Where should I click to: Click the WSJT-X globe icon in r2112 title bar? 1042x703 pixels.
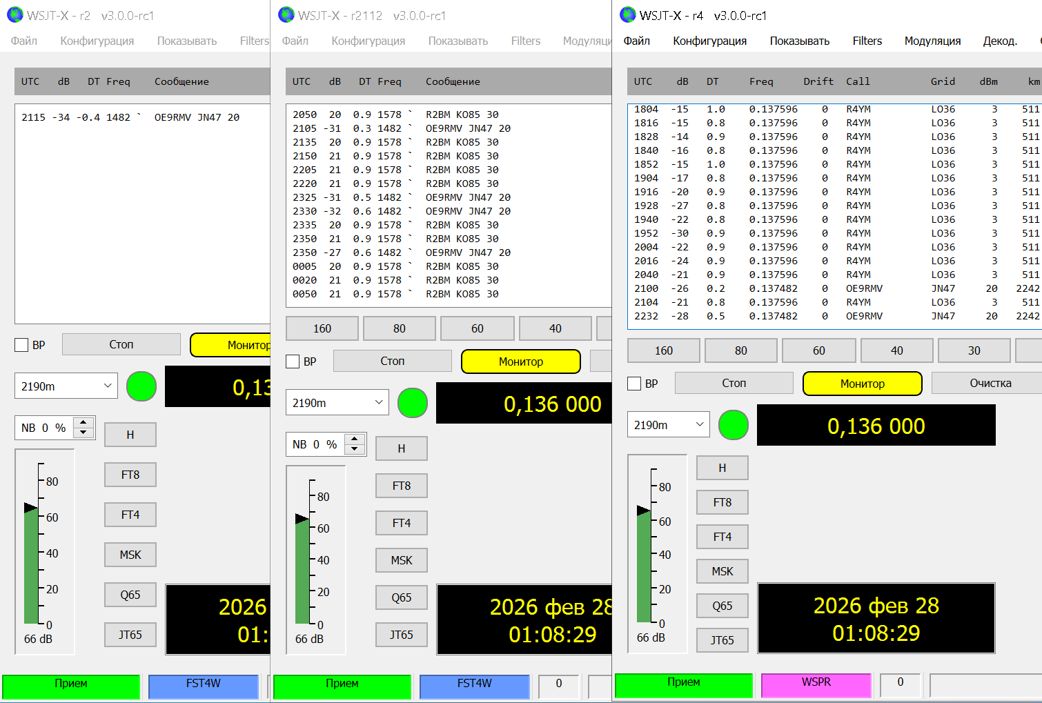coord(286,15)
